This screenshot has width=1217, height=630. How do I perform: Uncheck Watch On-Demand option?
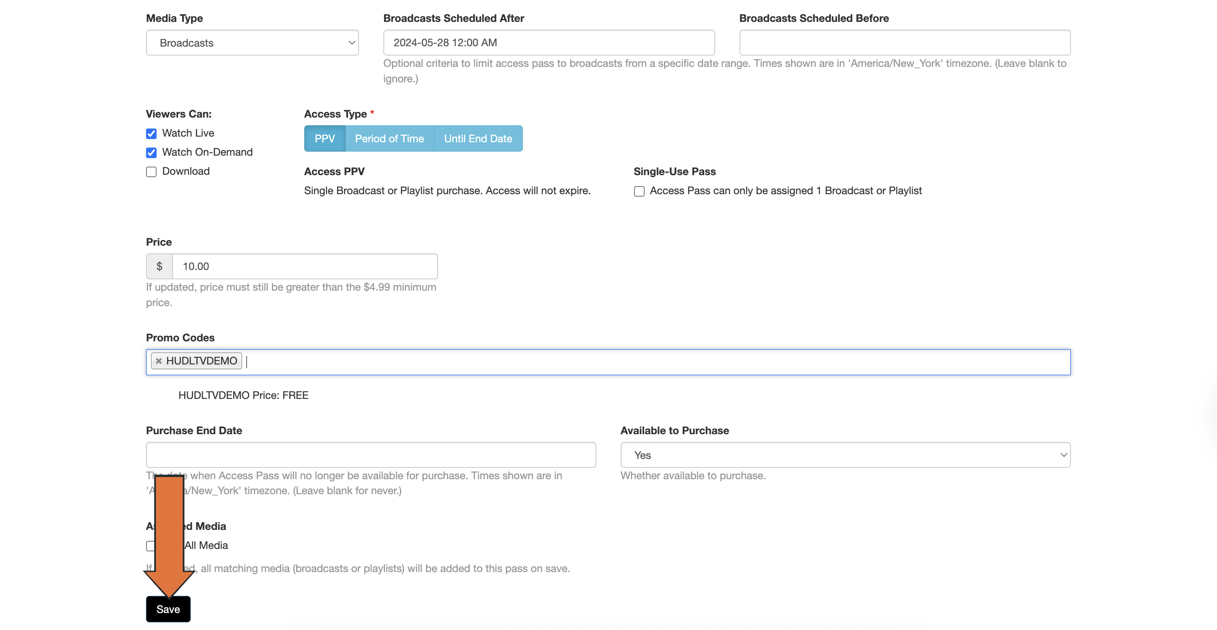click(151, 152)
